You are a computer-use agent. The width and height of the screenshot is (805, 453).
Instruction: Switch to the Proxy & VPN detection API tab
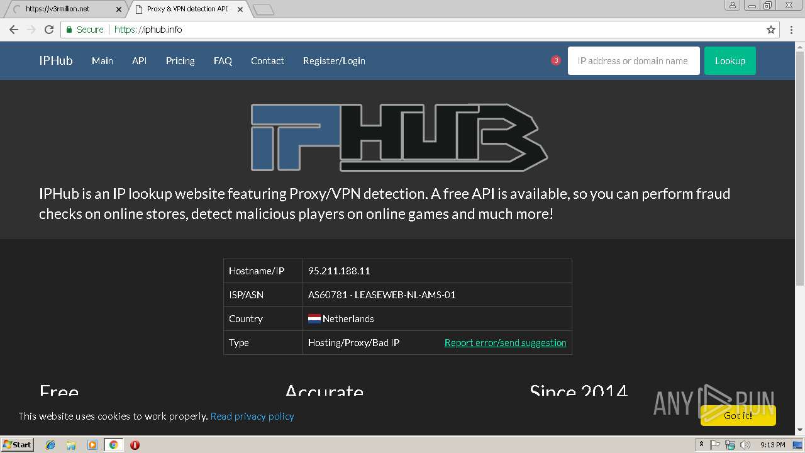(187, 9)
